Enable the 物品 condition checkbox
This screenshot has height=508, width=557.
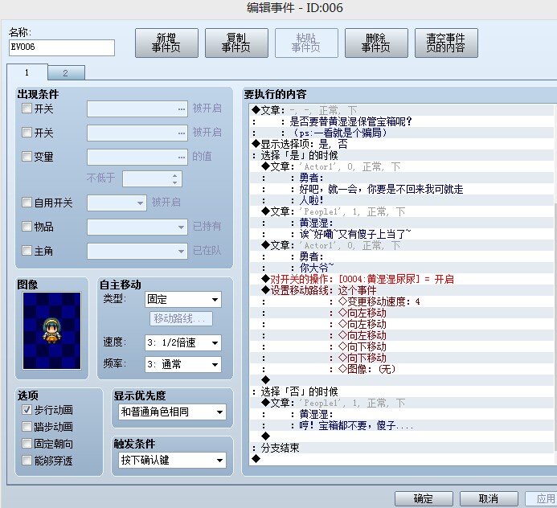click(27, 226)
